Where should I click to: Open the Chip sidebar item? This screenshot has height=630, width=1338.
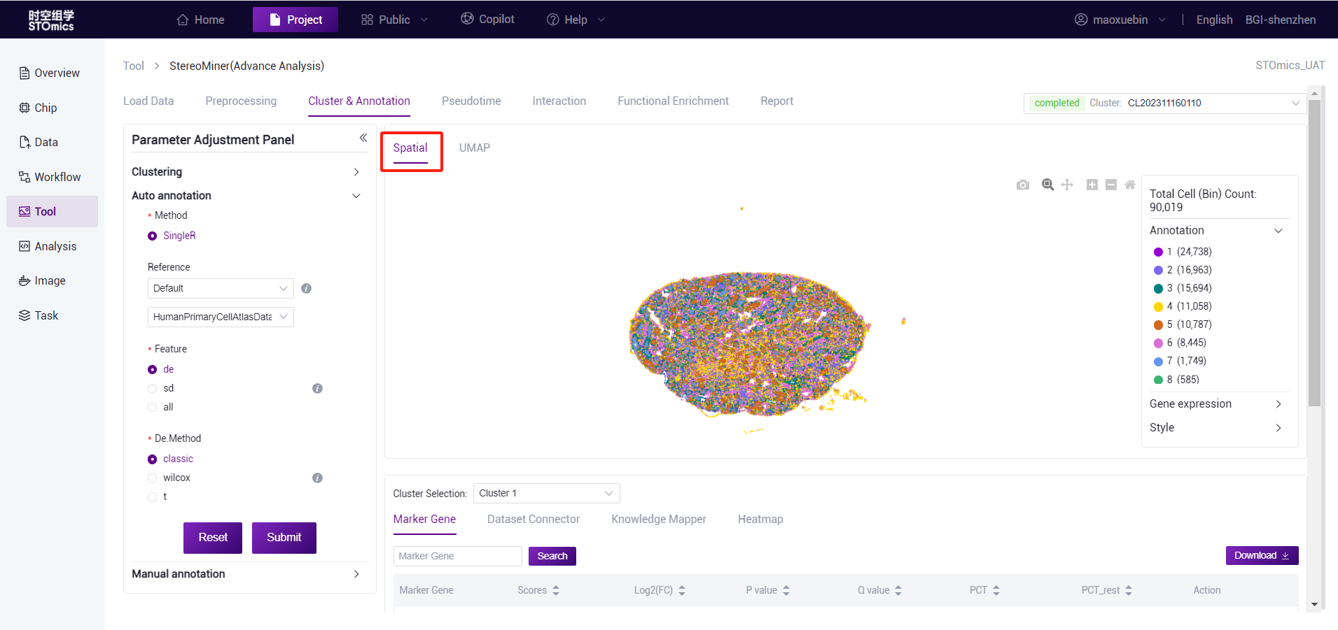point(38,108)
